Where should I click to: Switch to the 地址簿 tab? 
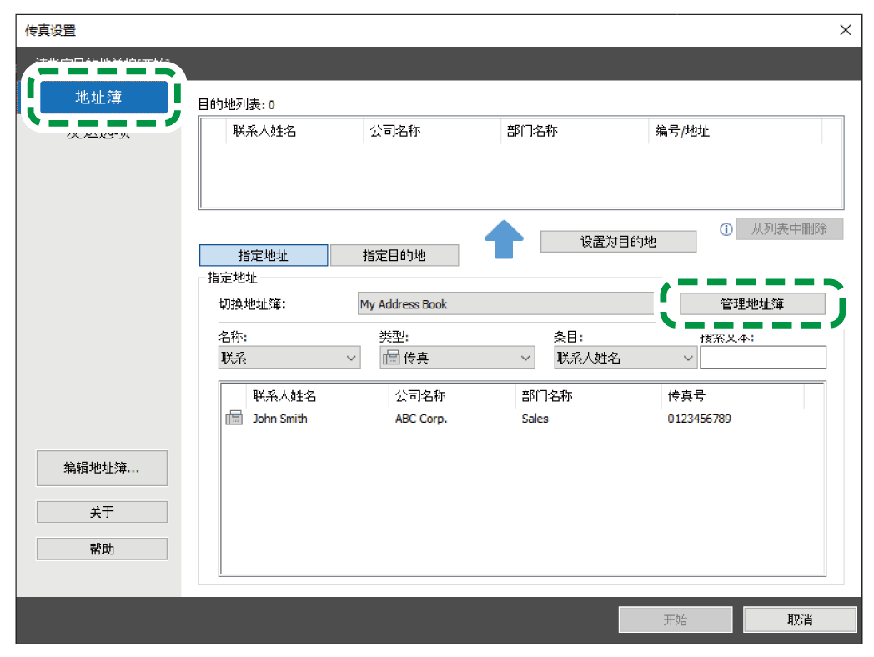click(98, 98)
